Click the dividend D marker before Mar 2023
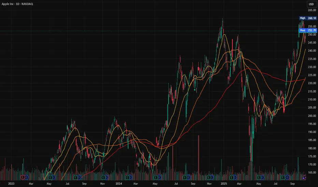 tap(26, 177)
